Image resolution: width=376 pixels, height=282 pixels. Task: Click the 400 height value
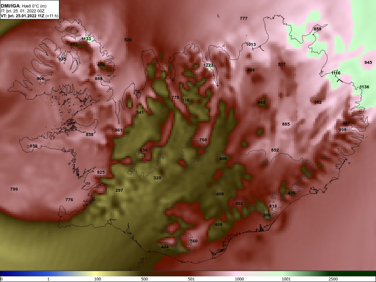coord(220,194)
